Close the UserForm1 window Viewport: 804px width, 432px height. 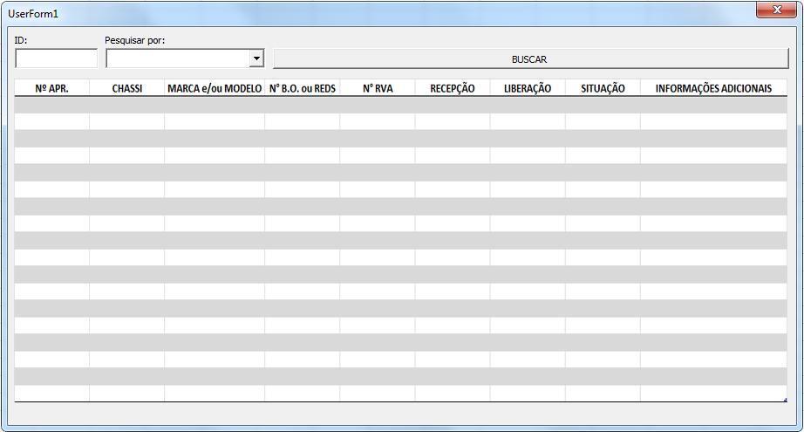tap(777, 10)
